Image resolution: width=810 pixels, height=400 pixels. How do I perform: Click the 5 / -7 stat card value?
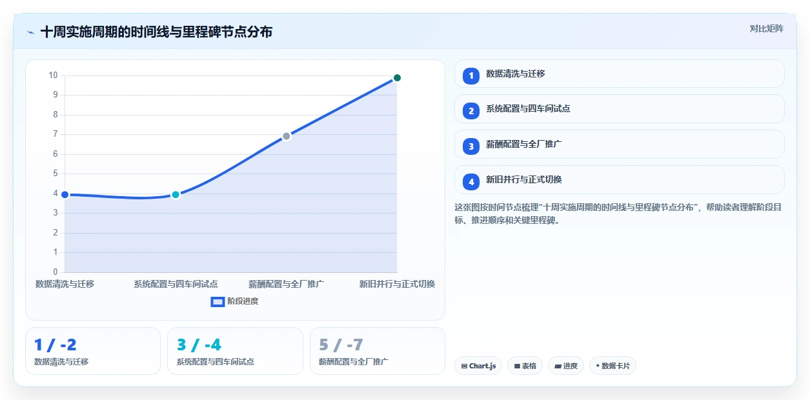pyautogui.click(x=341, y=345)
